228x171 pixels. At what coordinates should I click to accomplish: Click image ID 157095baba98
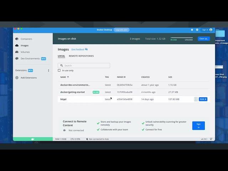(x=125, y=92)
